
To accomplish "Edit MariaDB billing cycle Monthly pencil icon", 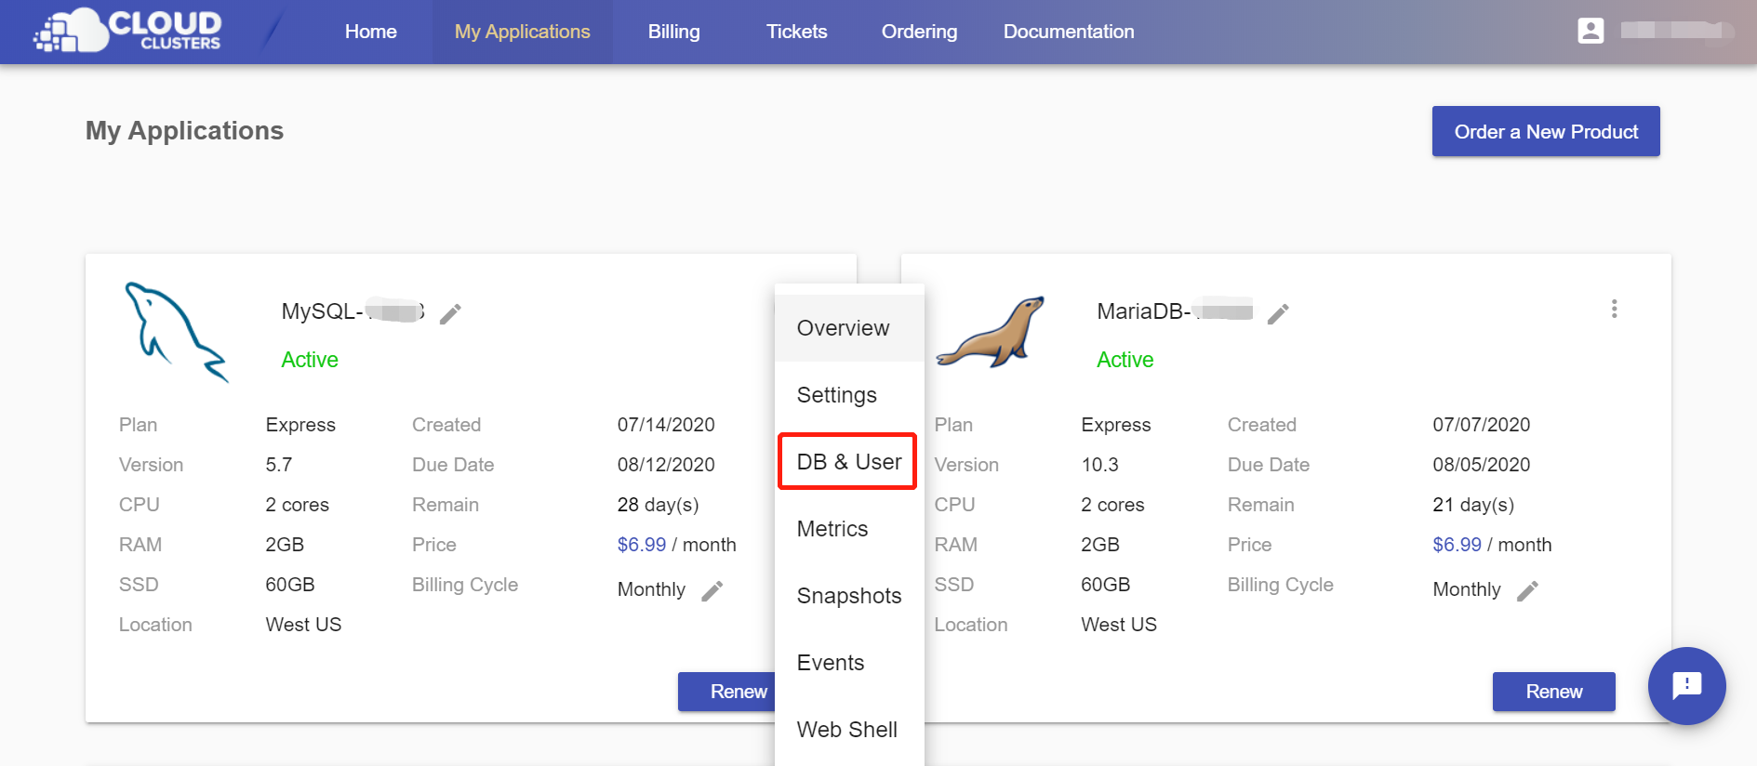I will tap(1527, 591).
